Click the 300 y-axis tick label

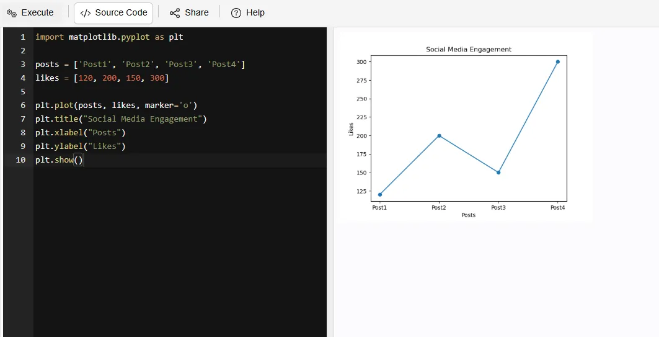click(x=362, y=62)
